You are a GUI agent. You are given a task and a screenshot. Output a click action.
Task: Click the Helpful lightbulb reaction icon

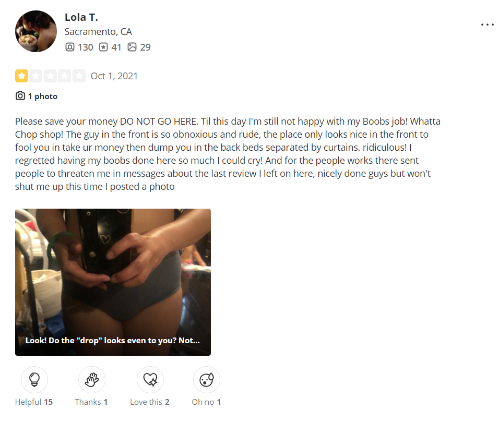pyautogui.click(x=34, y=379)
